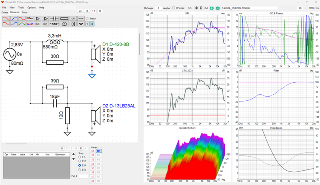Insert an inductor coil component
This screenshot has height=185, width=320.
(54, 24)
